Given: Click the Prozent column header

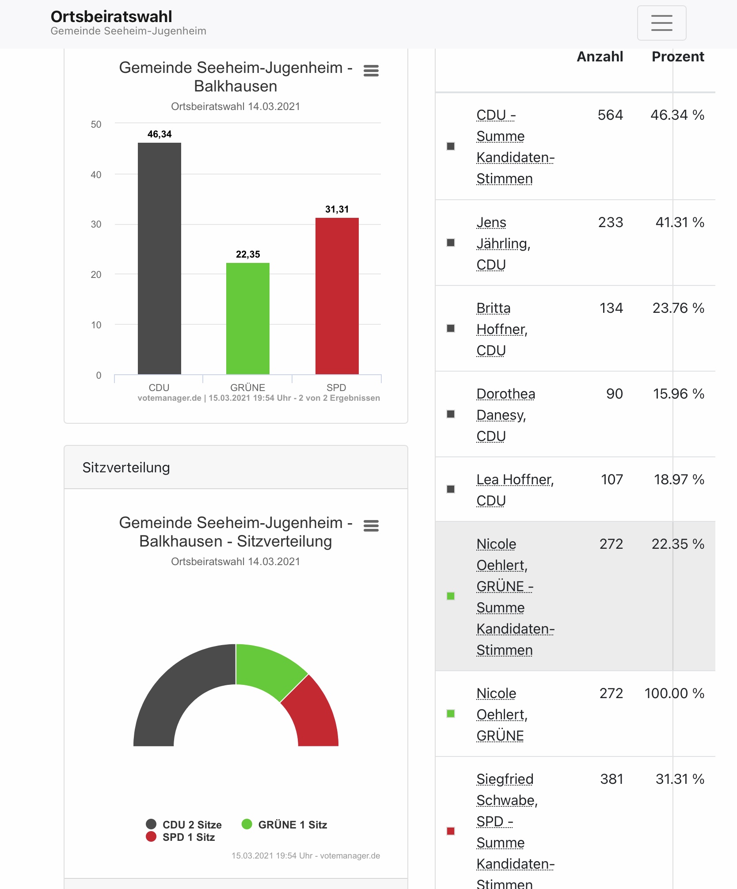Looking at the screenshot, I should [x=678, y=57].
